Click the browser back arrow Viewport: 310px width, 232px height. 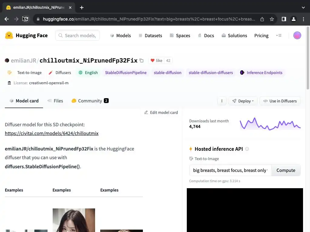(x=7, y=19)
